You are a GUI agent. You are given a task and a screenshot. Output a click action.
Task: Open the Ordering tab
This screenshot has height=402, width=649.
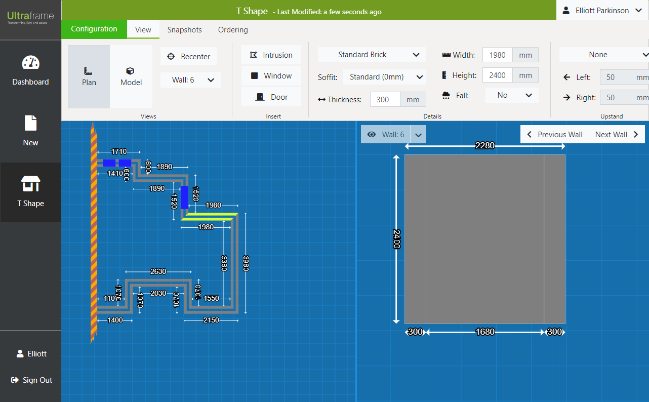coord(233,30)
